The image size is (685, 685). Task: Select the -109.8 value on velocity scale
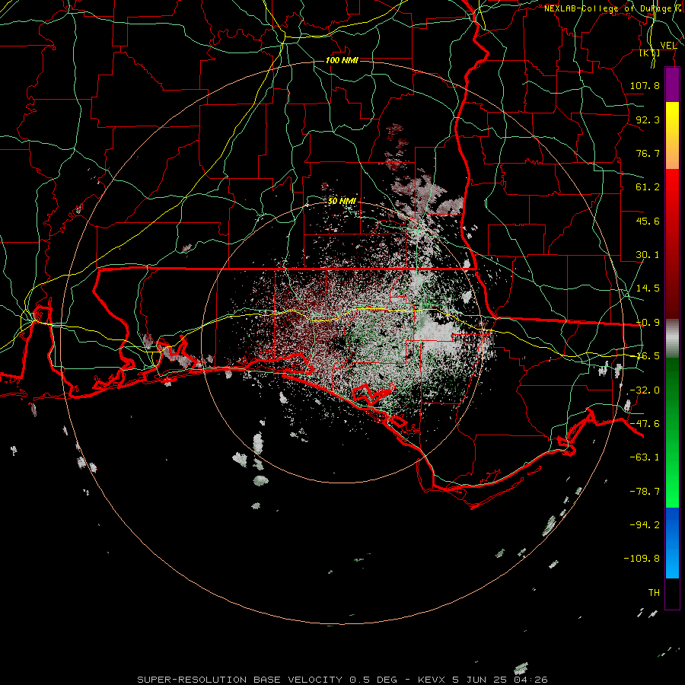[x=642, y=559]
